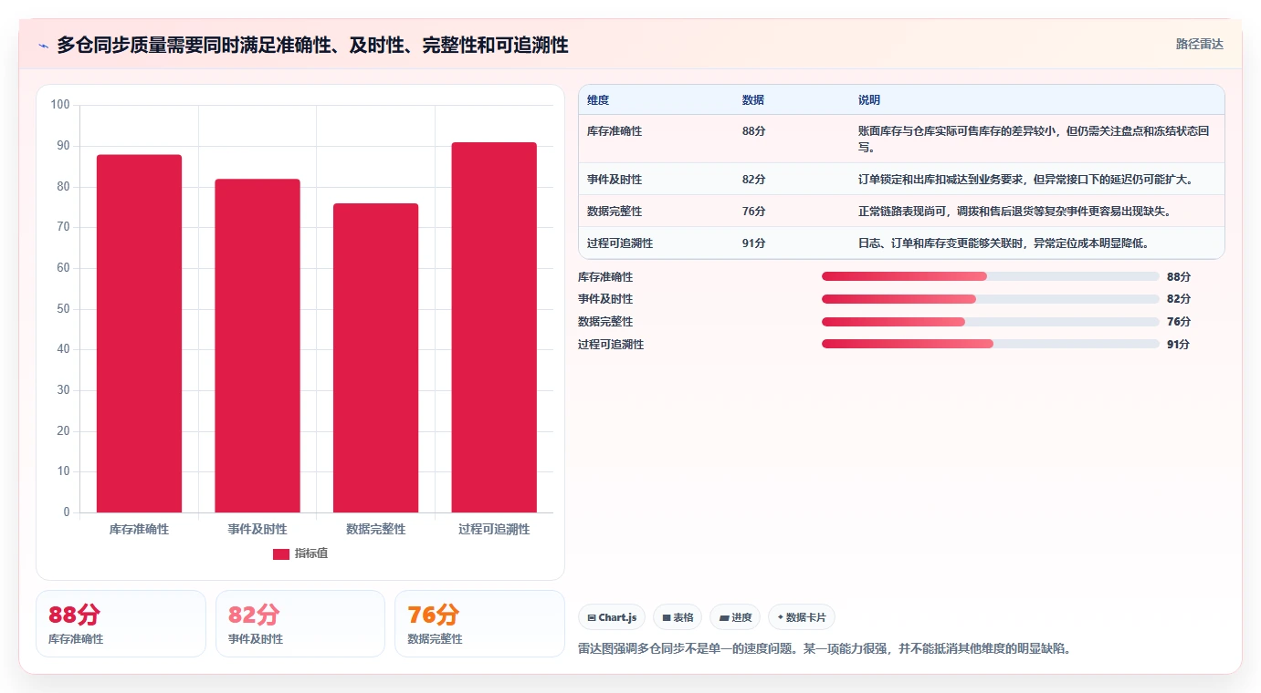Open the 76分 数据完整性 data card
This screenshot has height=693, width=1261.
(x=479, y=624)
